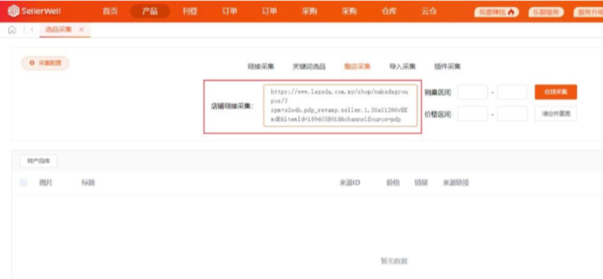Viewport: 603px width, 279px height.
Task: Switch to 整店采集 tab
Action: 357,66
